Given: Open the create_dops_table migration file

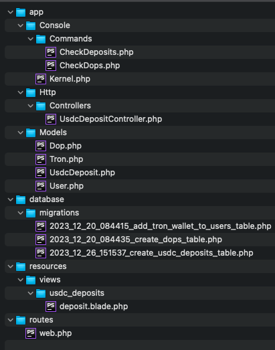Looking at the screenshot, I should 136,240.
